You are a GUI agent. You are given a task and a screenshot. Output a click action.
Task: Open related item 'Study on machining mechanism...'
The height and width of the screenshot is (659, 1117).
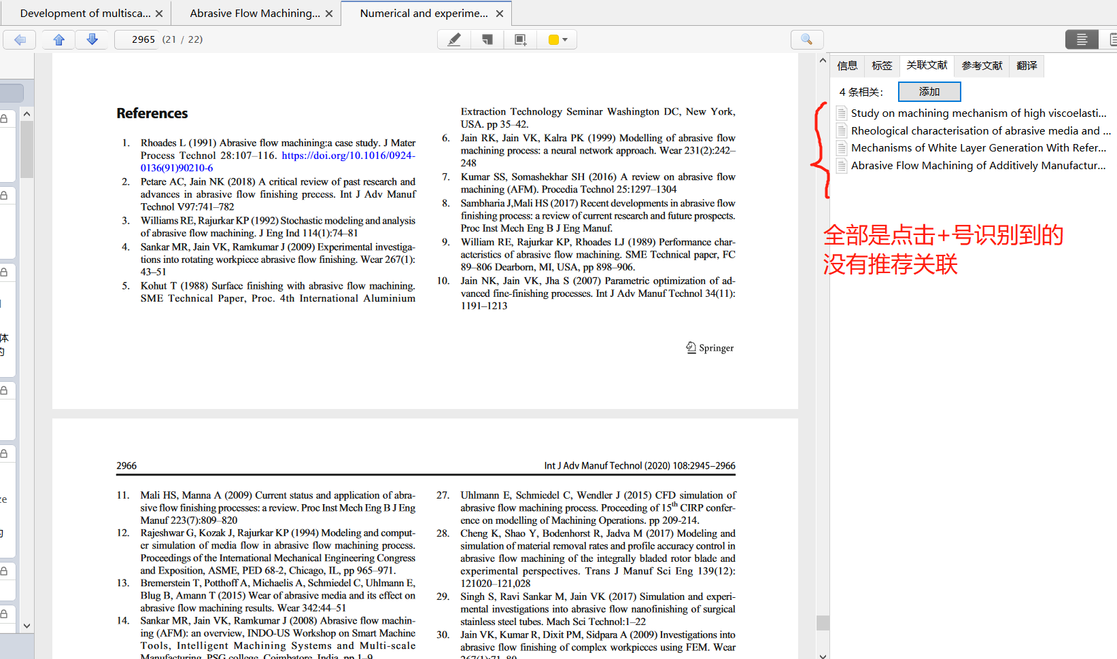coord(978,113)
